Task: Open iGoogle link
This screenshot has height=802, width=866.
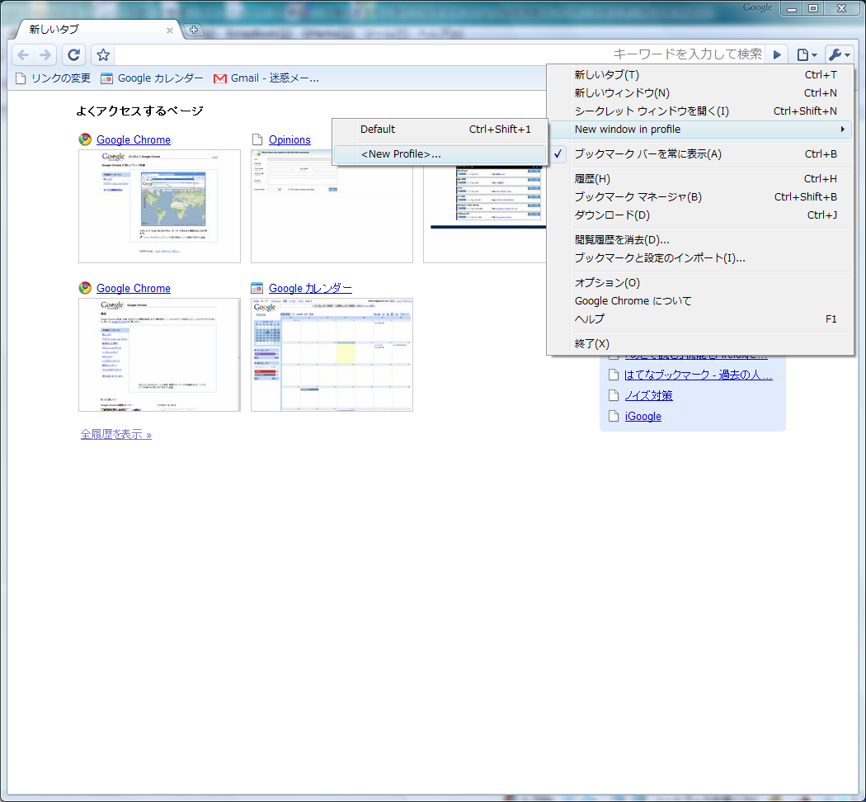Action: pyautogui.click(x=642, y=416)
